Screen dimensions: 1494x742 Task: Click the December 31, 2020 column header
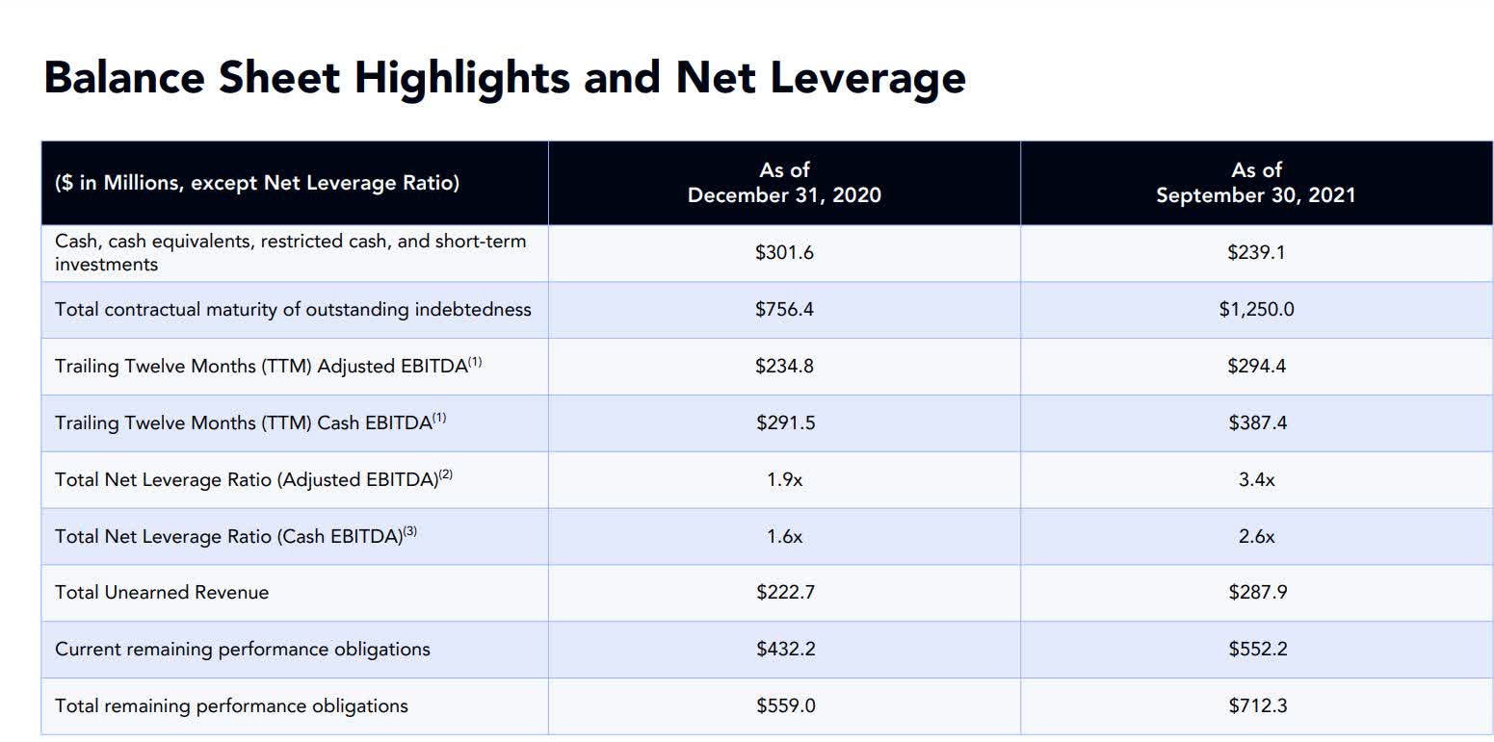[x=784, y=183]
